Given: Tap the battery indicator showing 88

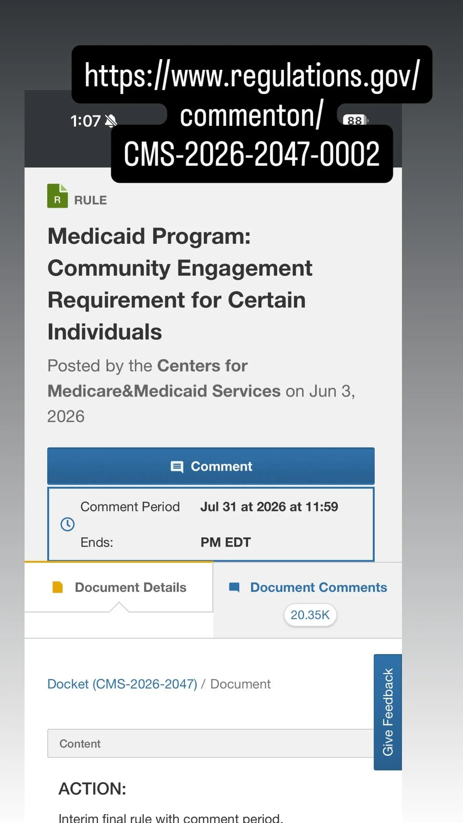Looking at the screenshot, I should (x=356, y=121).
